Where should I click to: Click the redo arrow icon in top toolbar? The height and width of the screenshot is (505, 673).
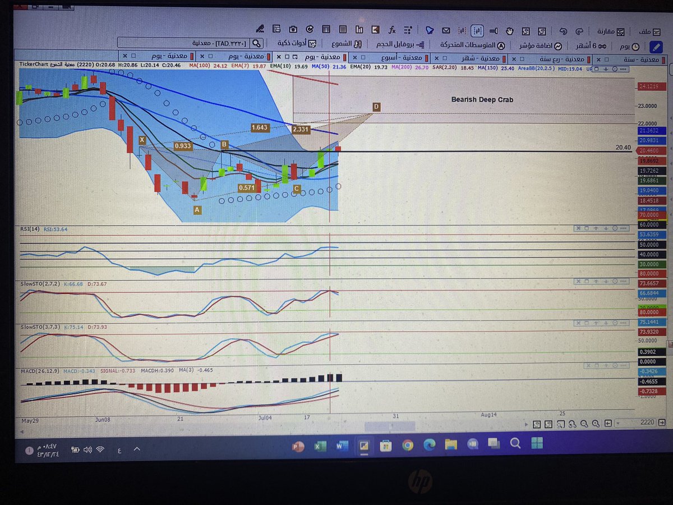click(579, 31)
